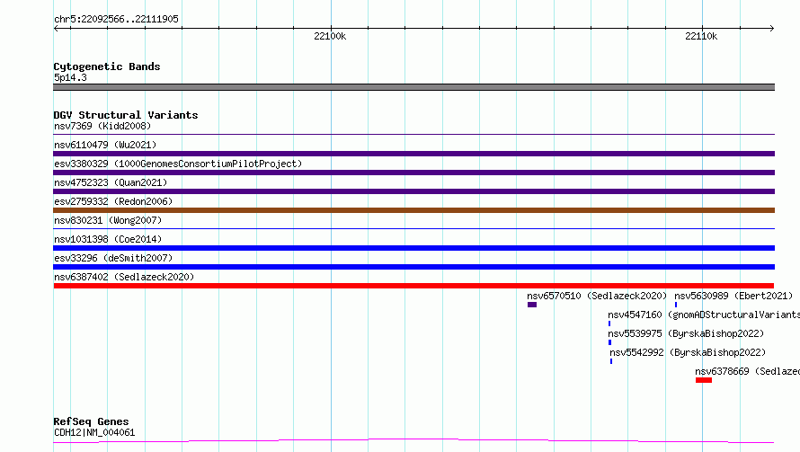This screenshot has height=452, width=800.
Task: Open the RefSeq Genes track heading
Action: click(91, 421)
